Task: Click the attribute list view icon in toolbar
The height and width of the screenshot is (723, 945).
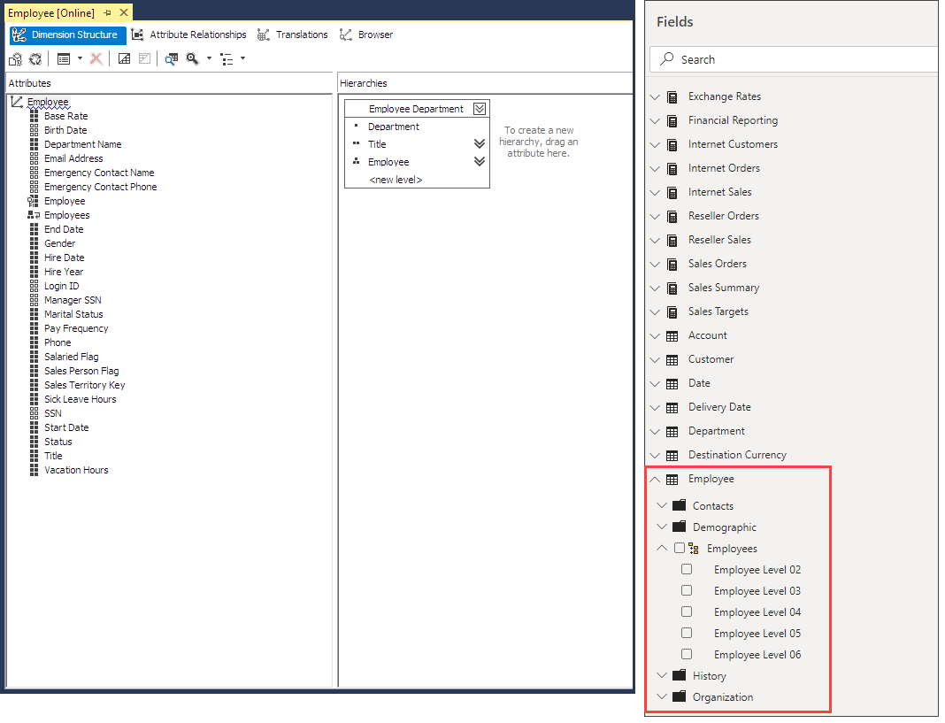Action: tap(62, 58)
